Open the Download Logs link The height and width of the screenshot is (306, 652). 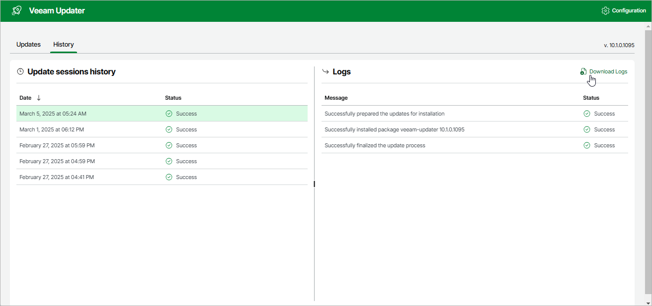point(608,71)
